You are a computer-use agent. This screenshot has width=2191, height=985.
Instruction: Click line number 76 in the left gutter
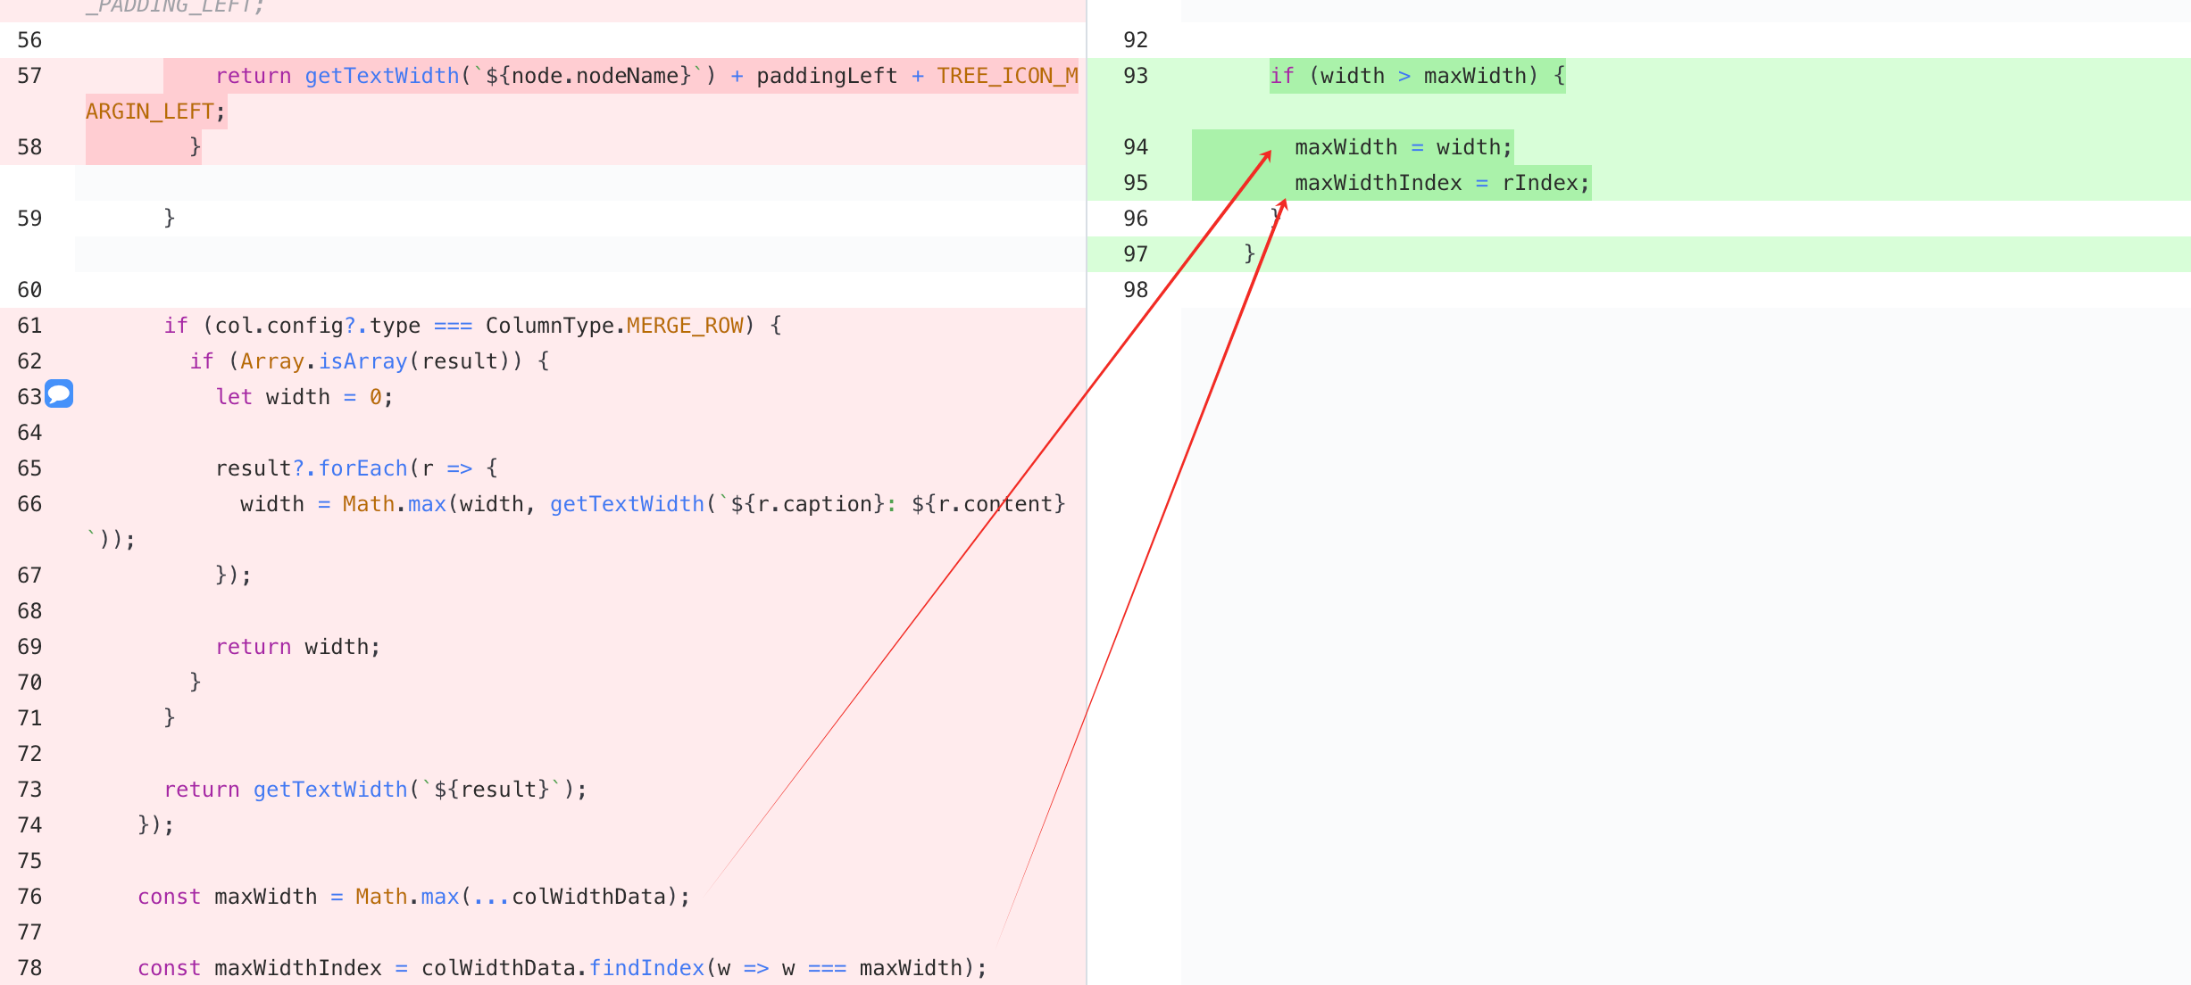point(29,897)
